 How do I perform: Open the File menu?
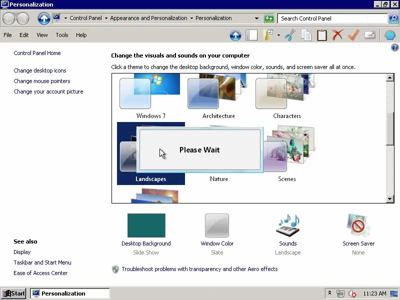7,35
